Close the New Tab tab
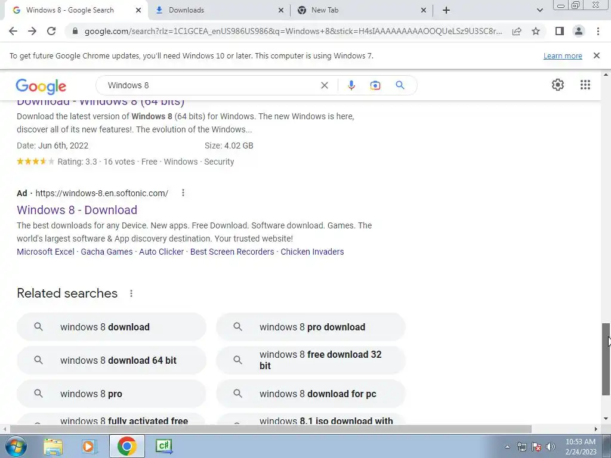This screenshot has width=611, height=458. (x=424, y=11)
